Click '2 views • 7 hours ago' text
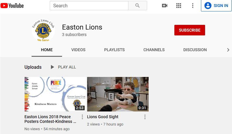 (x=105, y=124)
